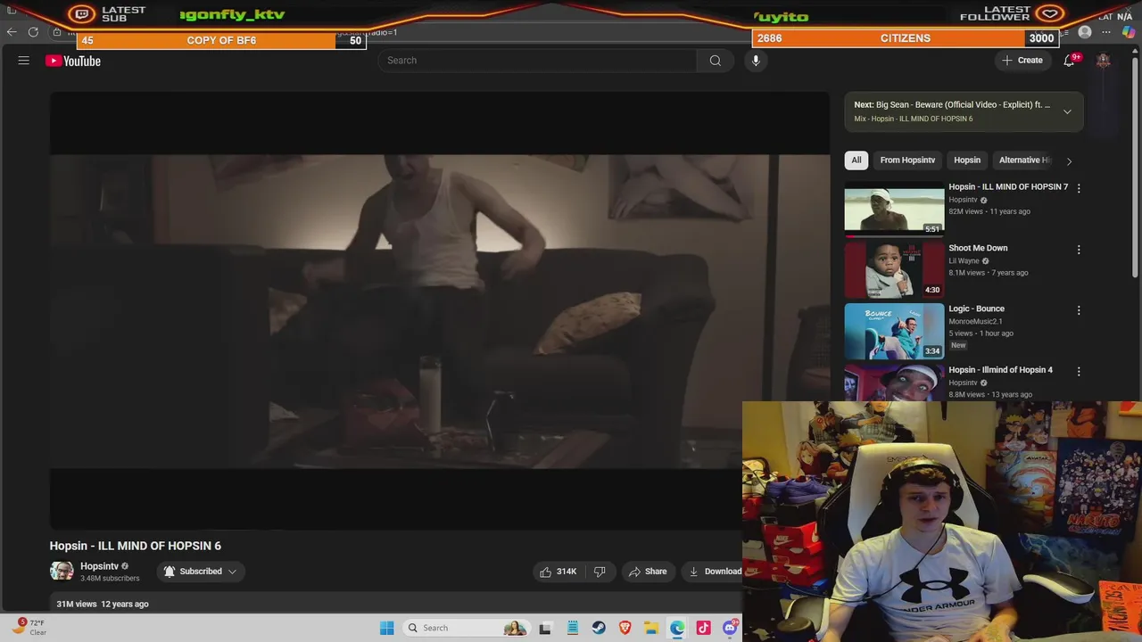This screenshot has height=642, width=1142.
Task: Click Next: Big Sean - Beware text
Action: pyautogui.click(x=952, y=105)
